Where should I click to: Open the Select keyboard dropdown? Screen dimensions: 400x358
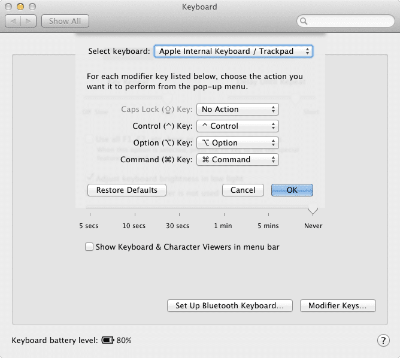click(233, 51)
